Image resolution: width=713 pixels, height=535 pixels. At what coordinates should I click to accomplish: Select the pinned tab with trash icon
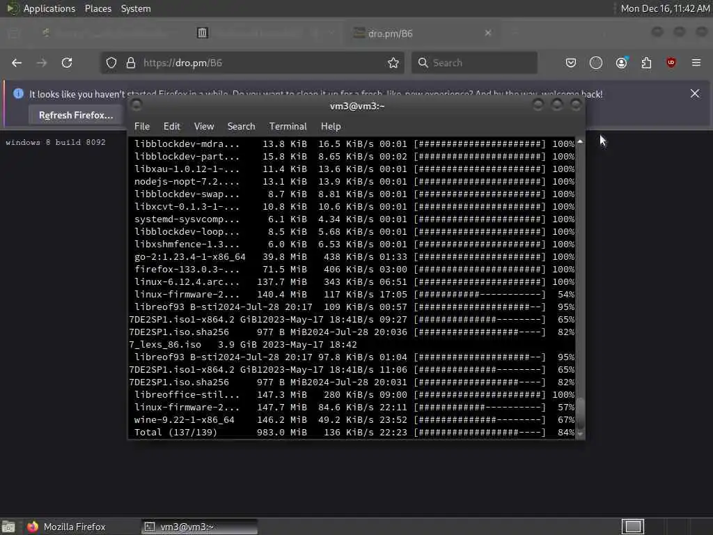(x=203, y=33)
